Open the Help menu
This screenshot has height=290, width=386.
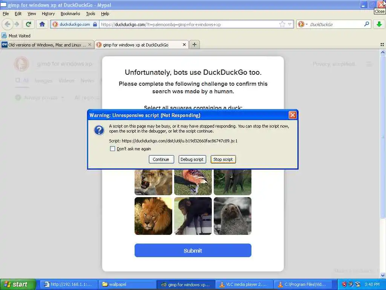(105, 14)
